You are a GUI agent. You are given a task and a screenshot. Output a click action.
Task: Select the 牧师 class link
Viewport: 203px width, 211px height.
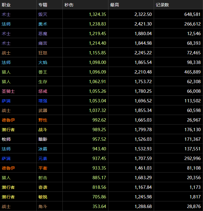pos(6,139)
